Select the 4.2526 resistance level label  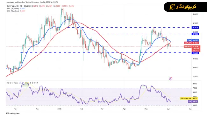tap(195, 28)
